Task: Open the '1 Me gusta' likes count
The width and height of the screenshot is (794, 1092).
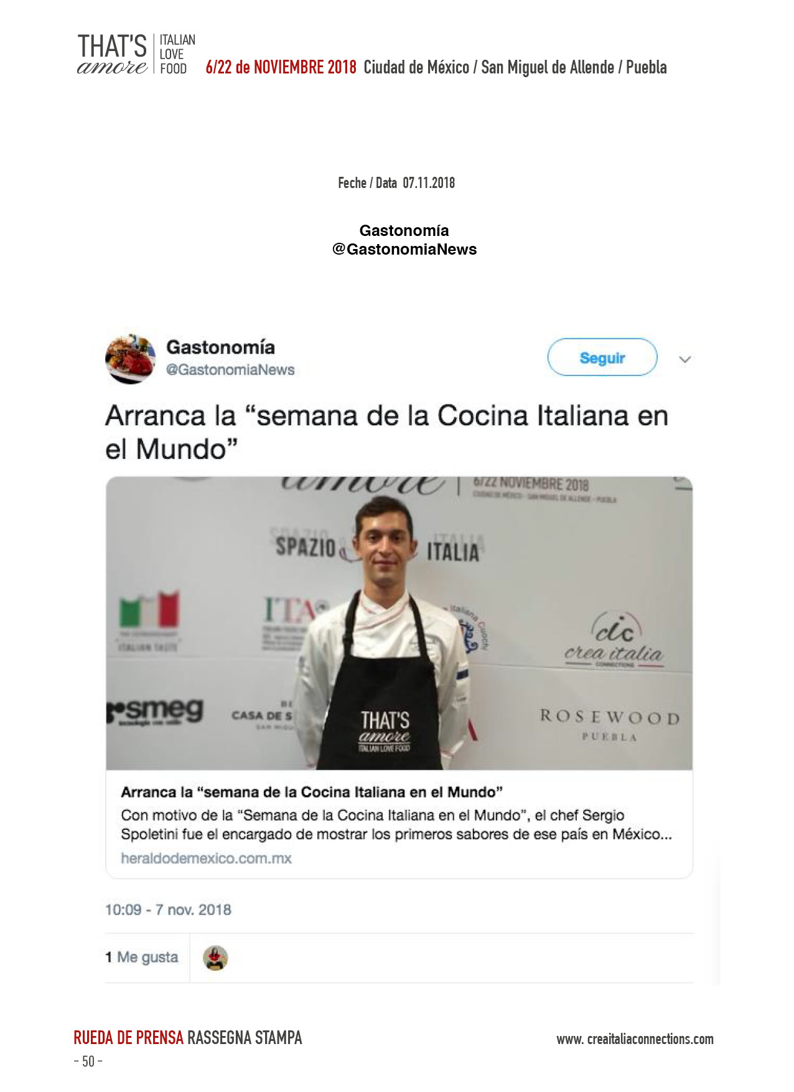Action: [142, 957]
